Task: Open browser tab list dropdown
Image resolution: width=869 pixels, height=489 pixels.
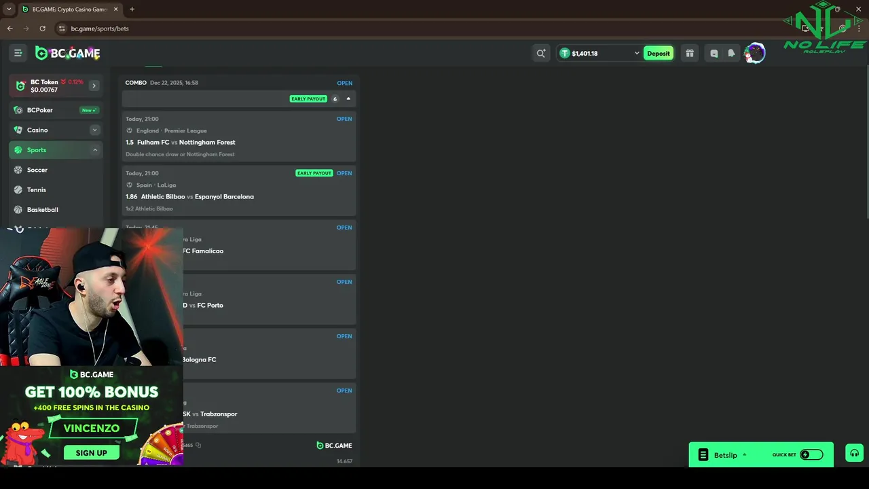Action: (x=9, y=10)
